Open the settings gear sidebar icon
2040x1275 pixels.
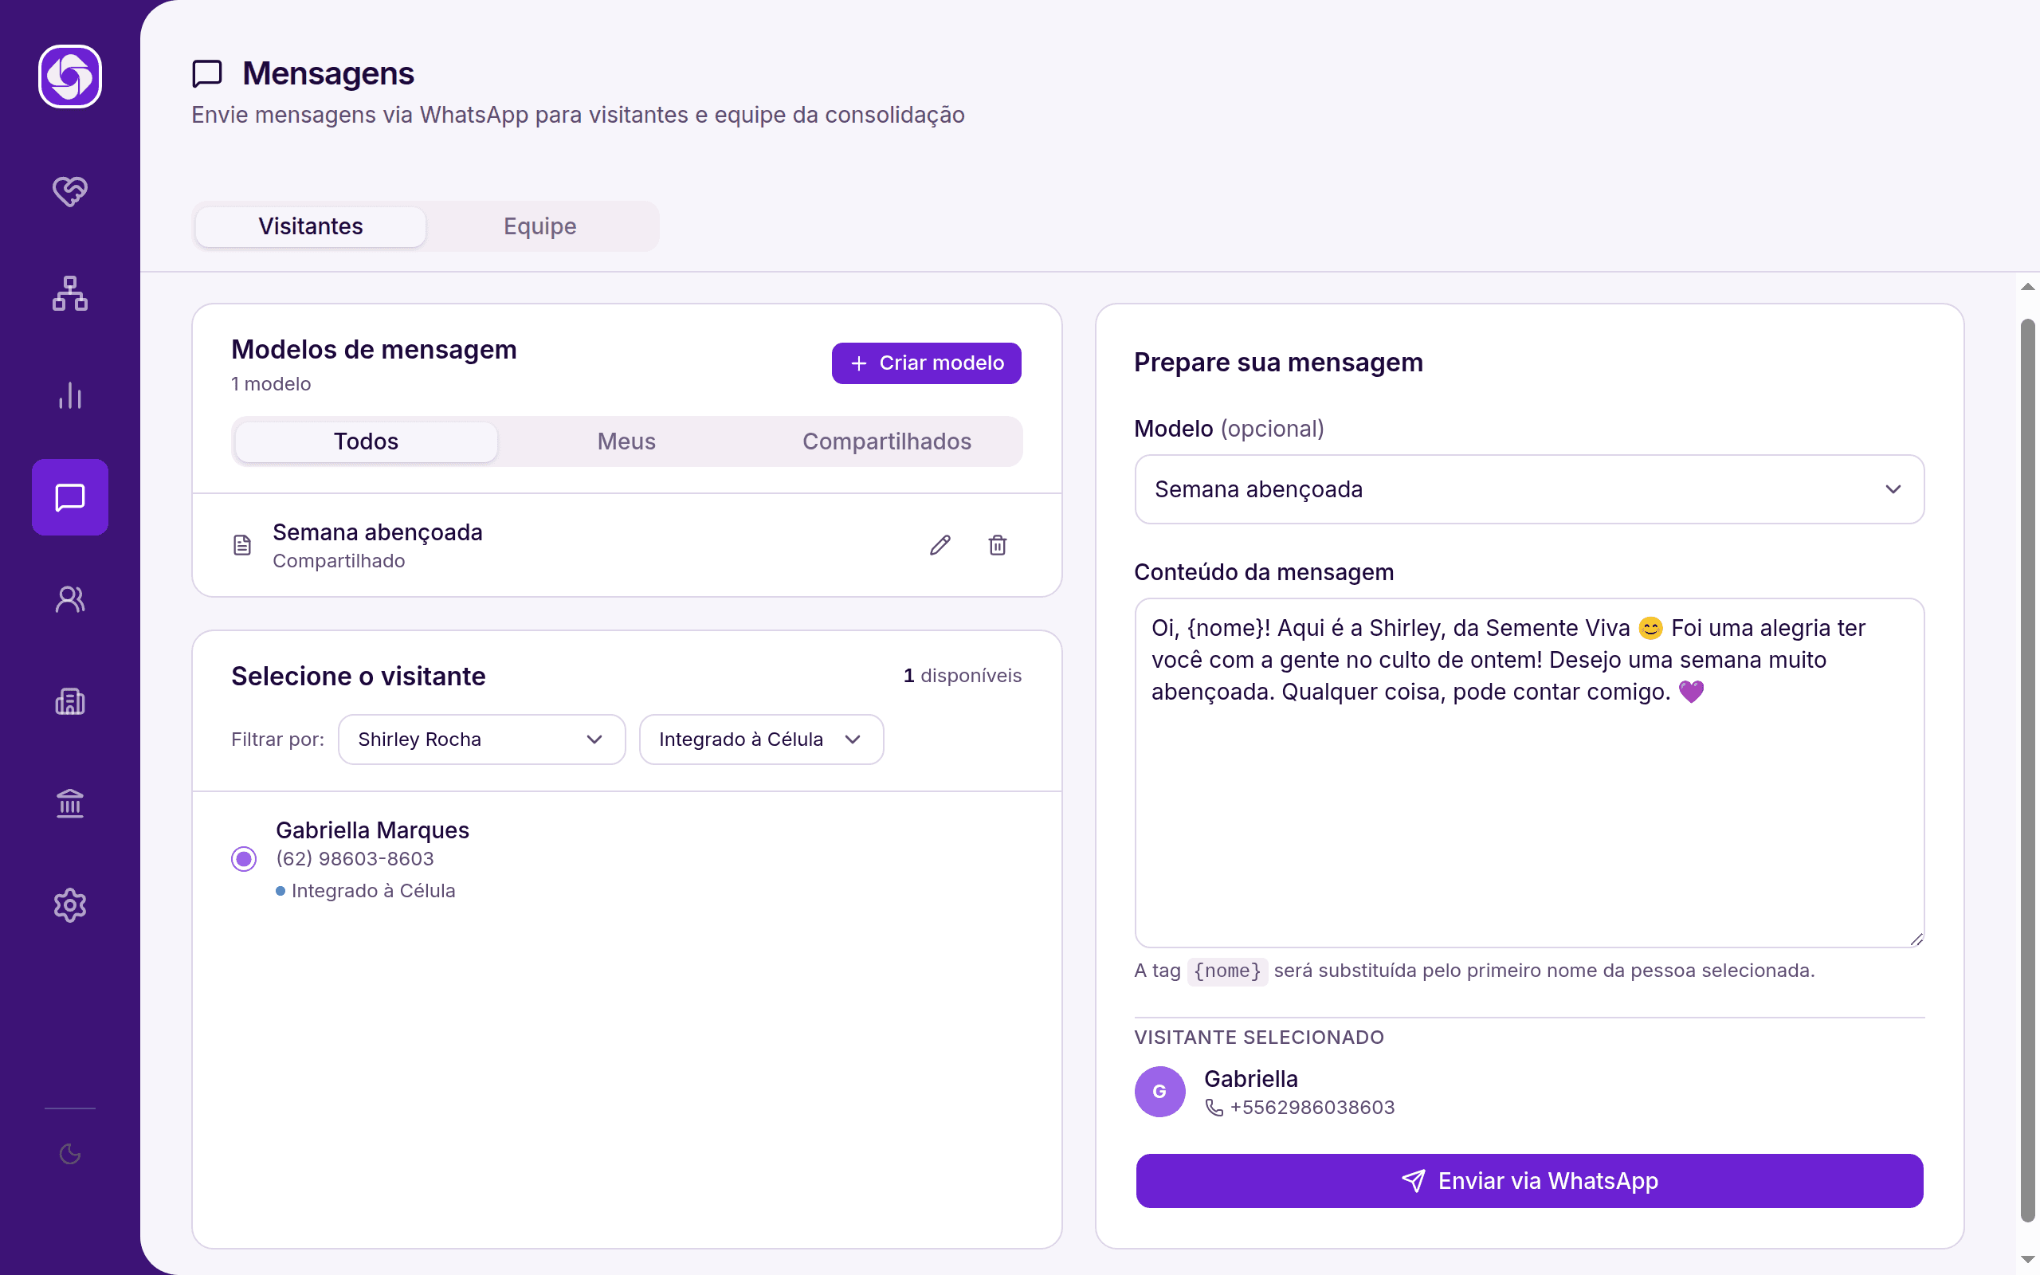click(70, 906)
